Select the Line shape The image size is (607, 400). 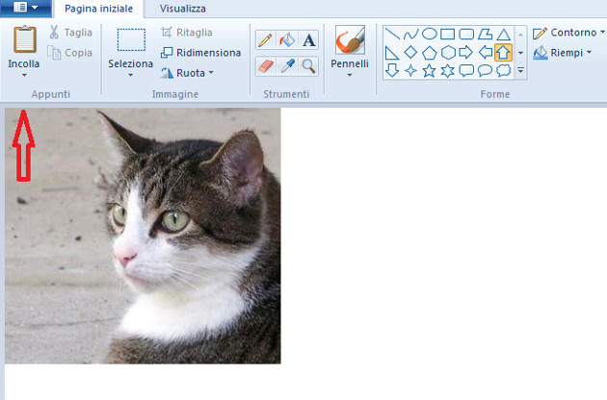[x=392, y=34]
